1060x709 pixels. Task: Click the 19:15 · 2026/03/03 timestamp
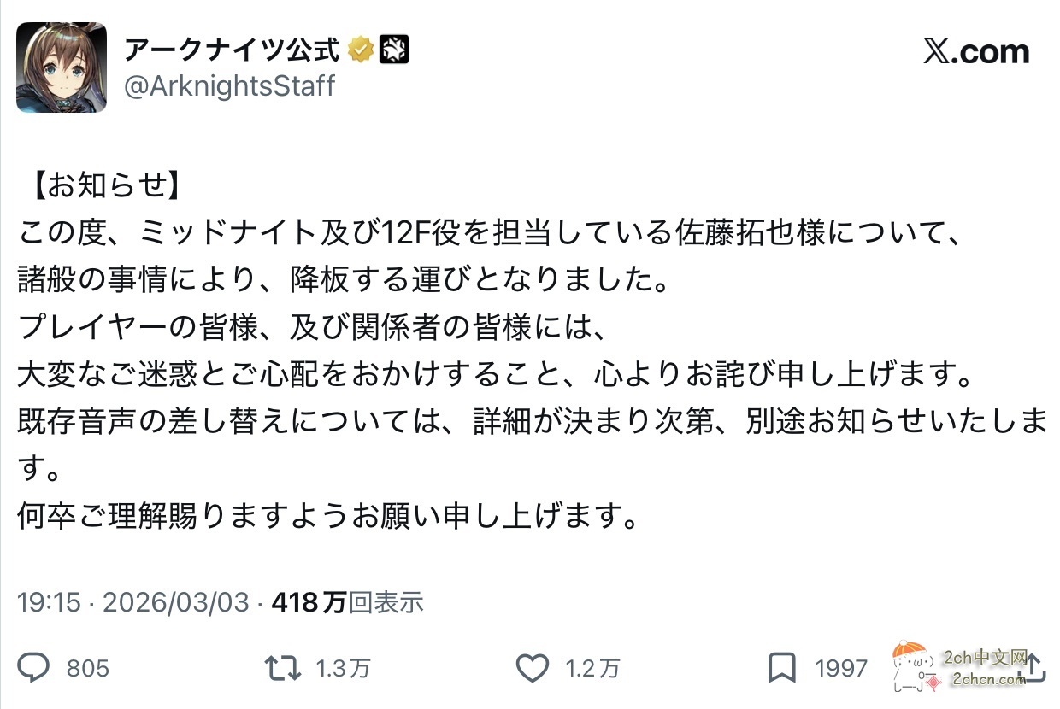tap(136, 602)
